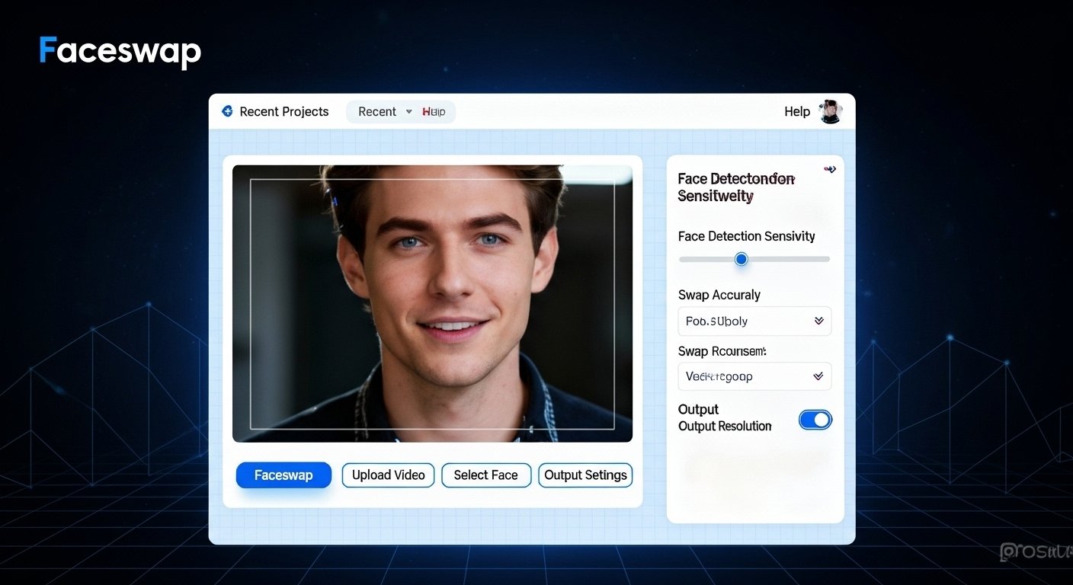This screenshot has width=1073, height=585.
Task: Expand the Recent projects selector
Action: [409, 111]
